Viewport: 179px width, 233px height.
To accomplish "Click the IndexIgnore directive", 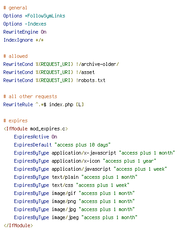I will click(18, 40).
